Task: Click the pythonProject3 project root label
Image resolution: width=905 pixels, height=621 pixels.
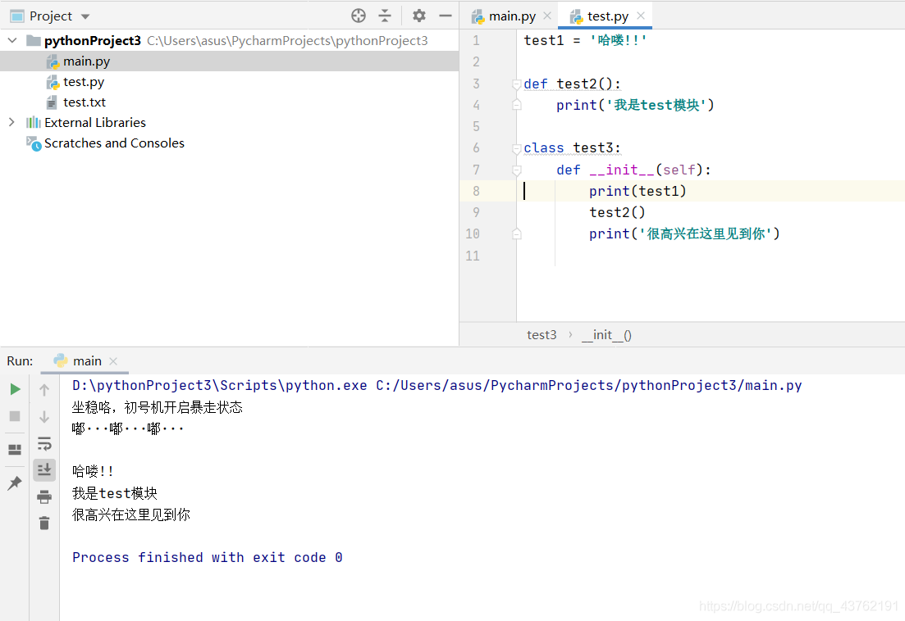Action: 93,40
